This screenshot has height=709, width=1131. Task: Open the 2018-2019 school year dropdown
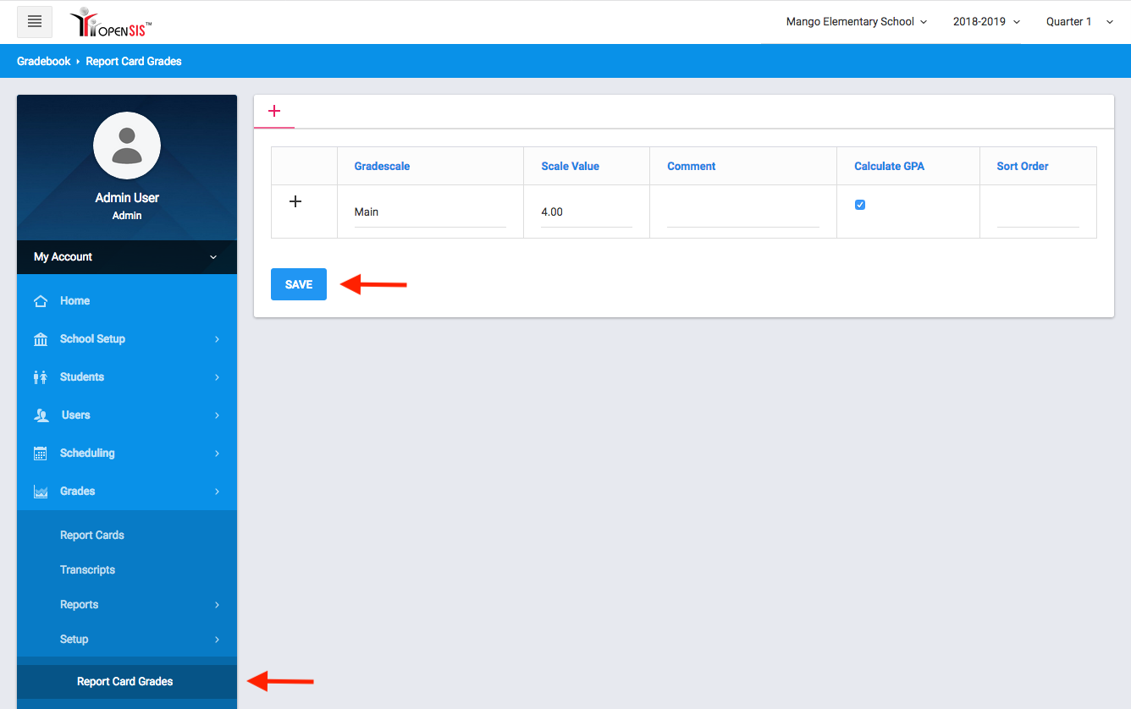[986, 22]
